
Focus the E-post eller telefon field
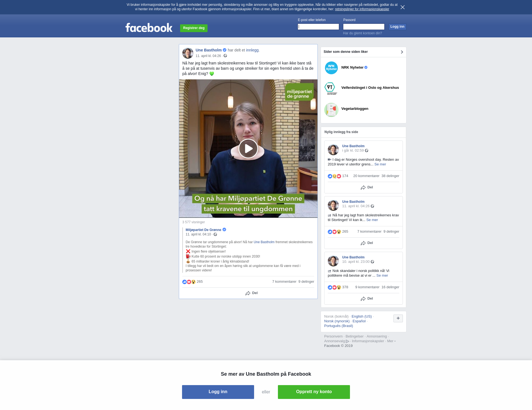[318, 27]
